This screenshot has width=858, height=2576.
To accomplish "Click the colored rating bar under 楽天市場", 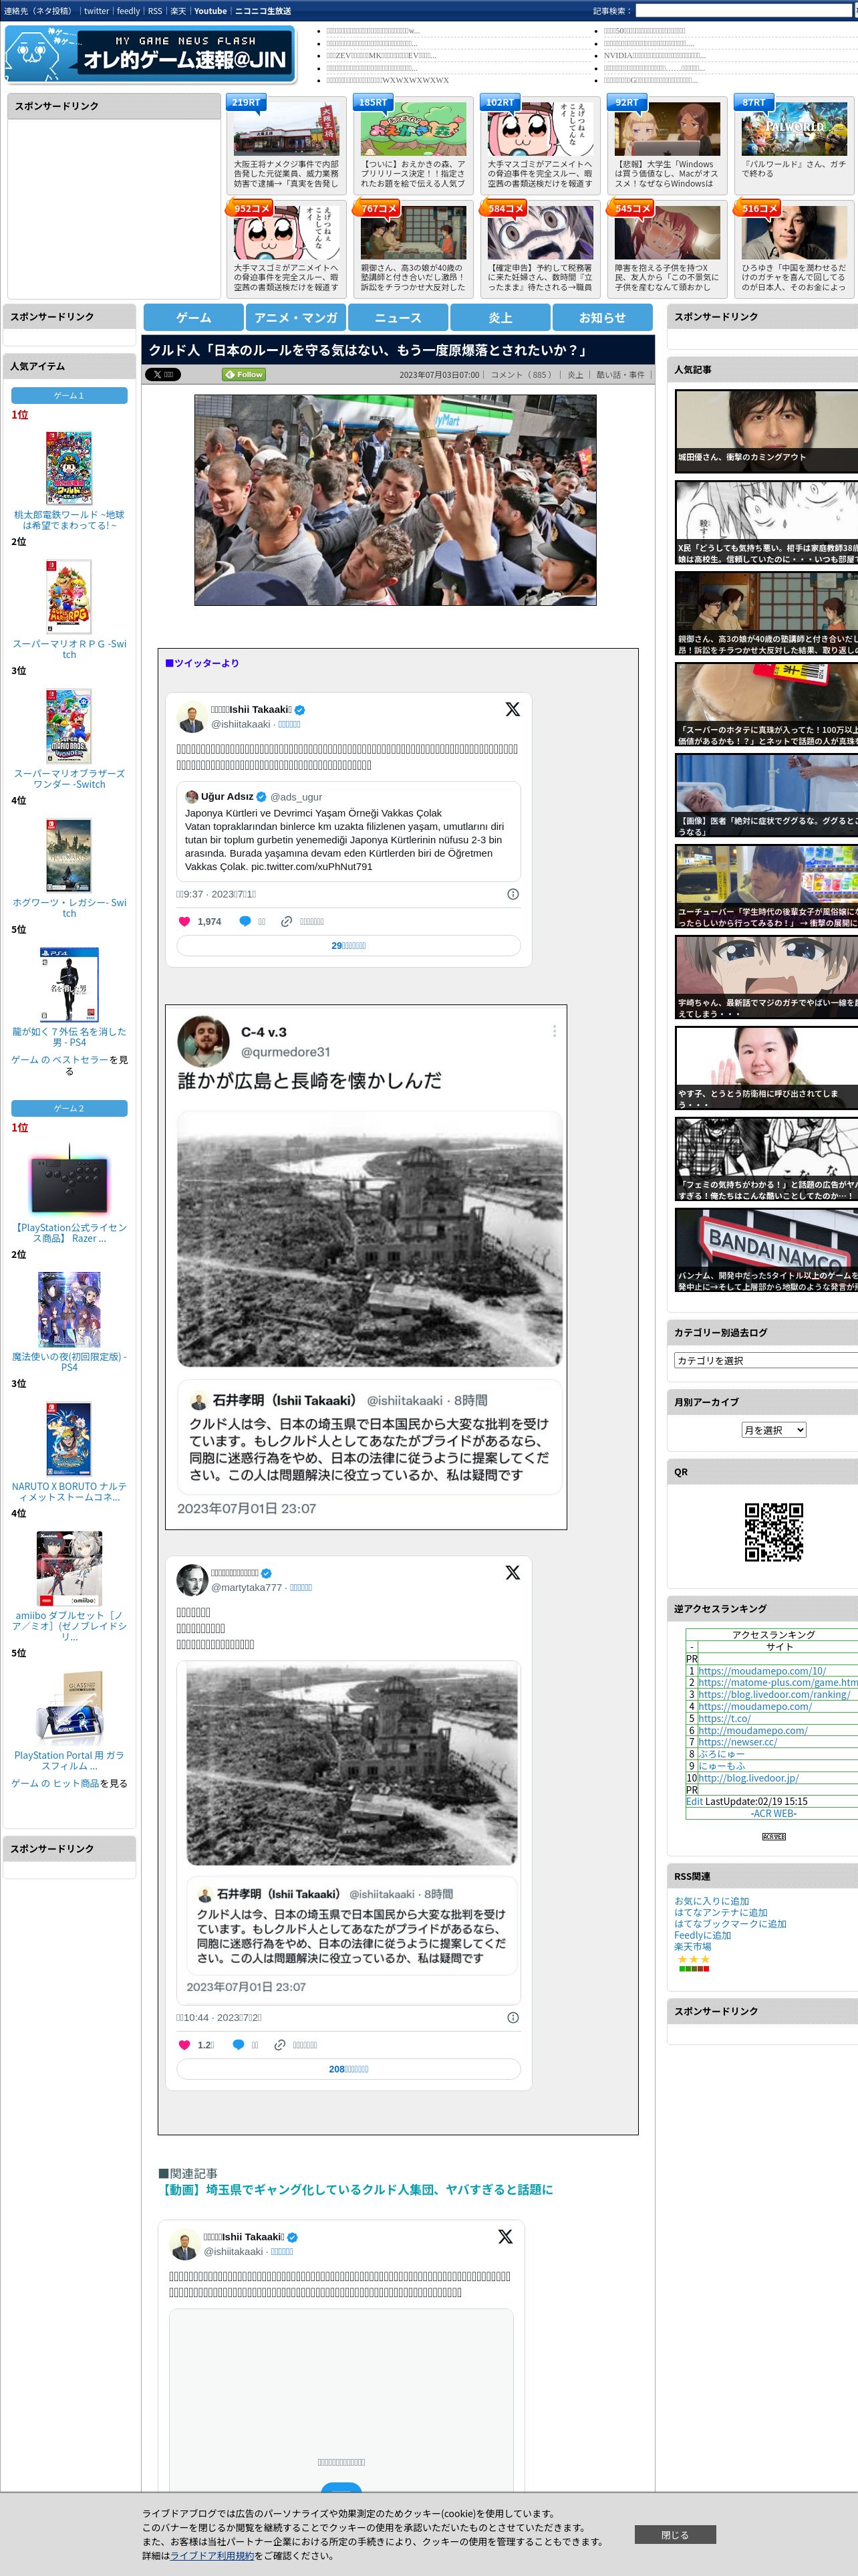I will pyautogui.click(x=694, y=1968).
